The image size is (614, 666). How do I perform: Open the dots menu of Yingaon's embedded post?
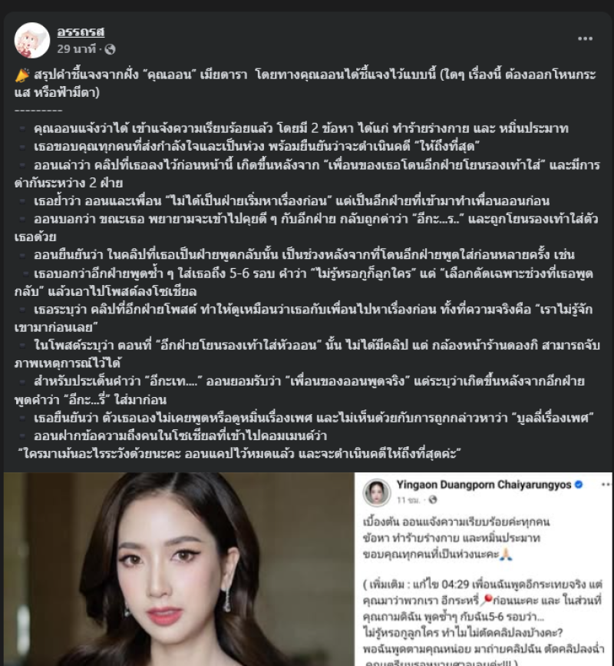click(x=606, y=485)
